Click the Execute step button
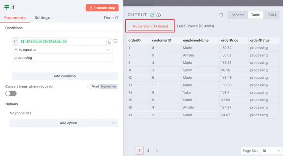The height and width of the screenshot is (156, 283). coord(102,8)
